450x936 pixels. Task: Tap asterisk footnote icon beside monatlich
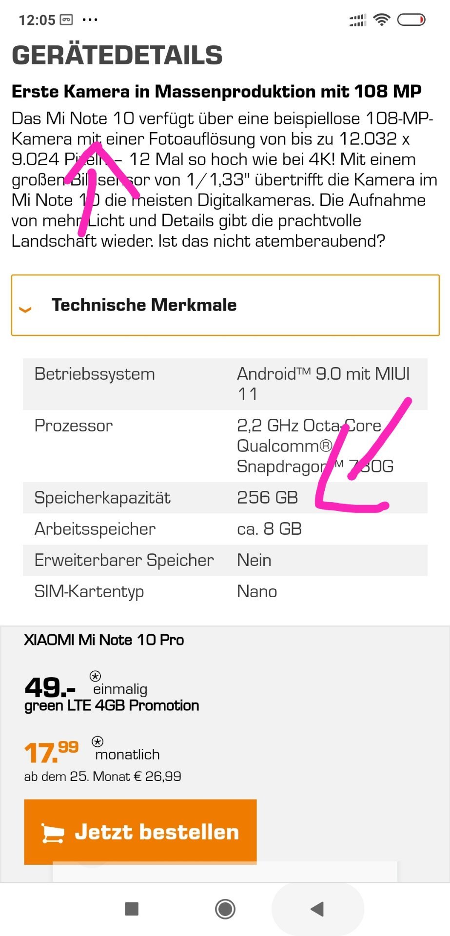tap(98, 742)
